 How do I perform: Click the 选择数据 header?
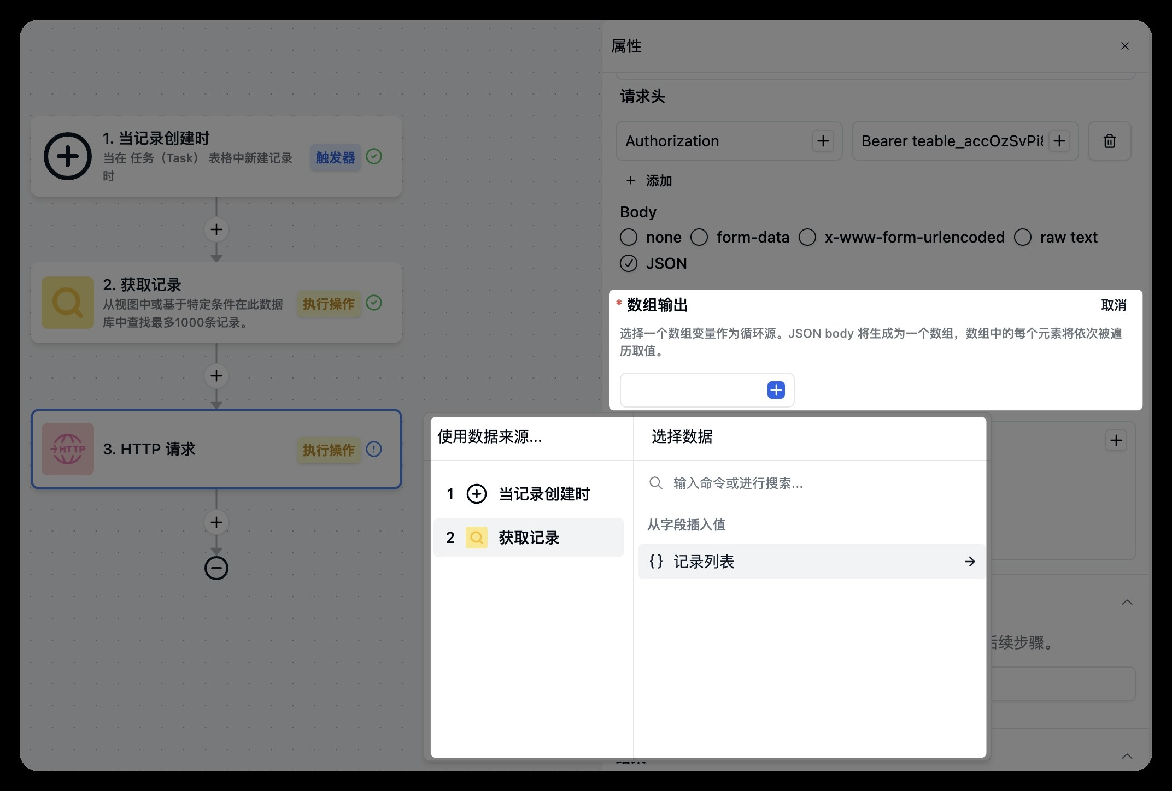tap(682, 436)
